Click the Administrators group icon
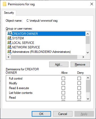This screenshot has height=119, width=96. pos(10,52)
